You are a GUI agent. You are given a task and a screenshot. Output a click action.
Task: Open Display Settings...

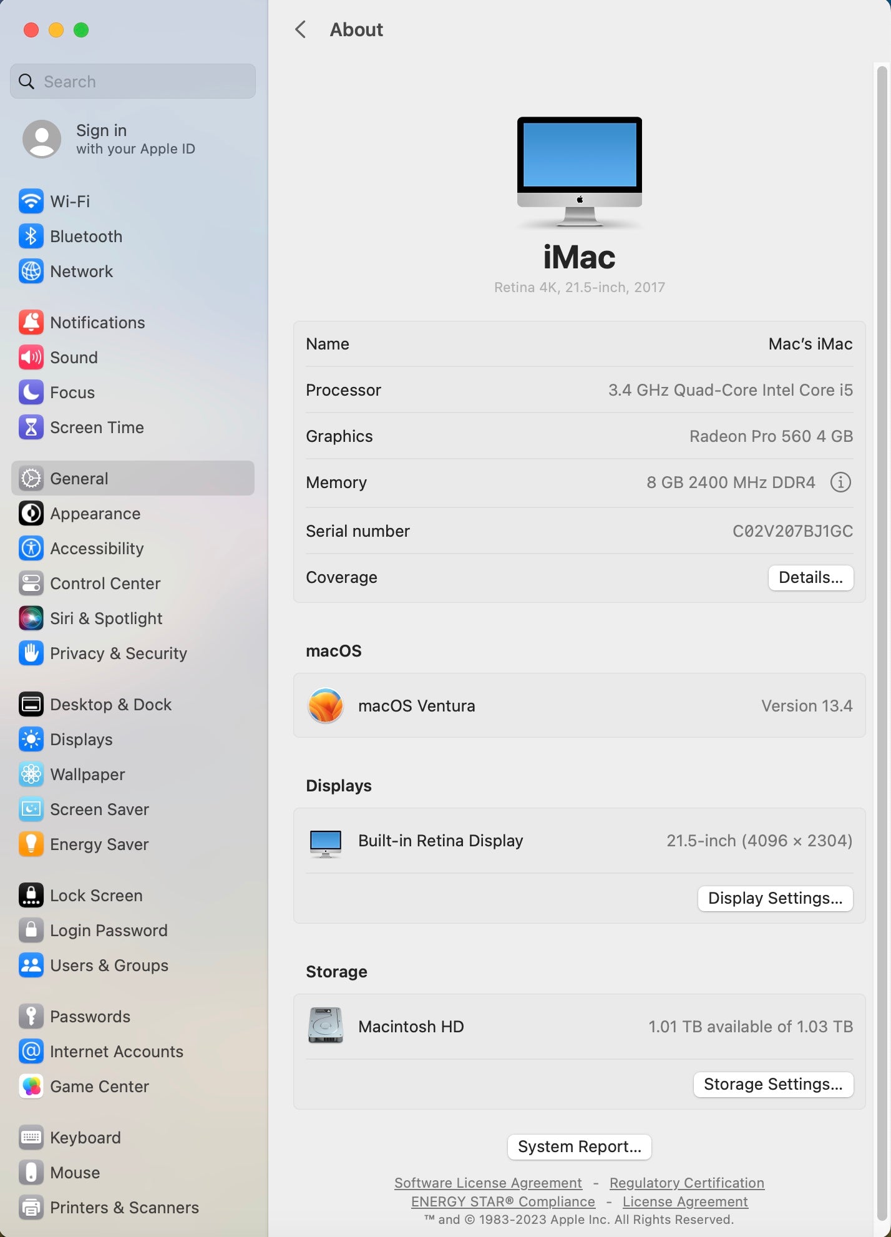click(775, 898)
